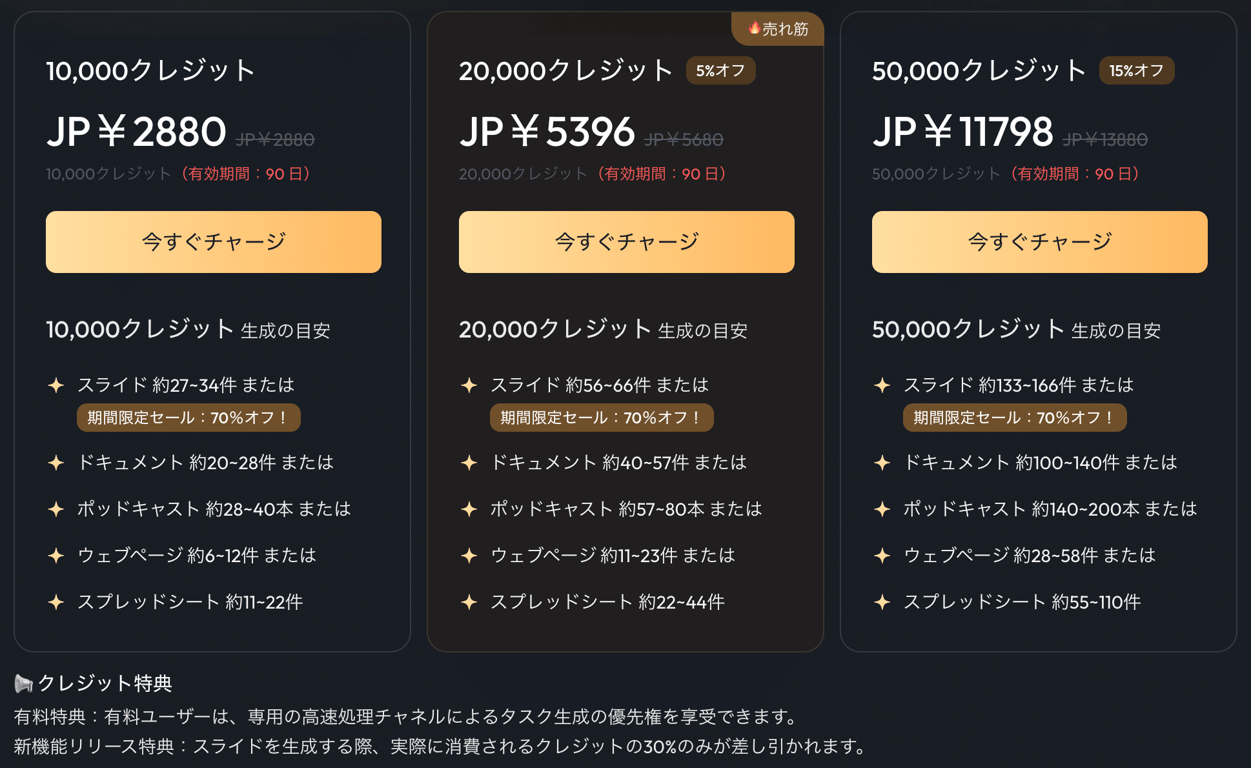This screenshot has width=1251, height=768.
Task: Click the sparkle icon beside ポッドキャスト 約140~200本
Action: [x=882, y=509]
